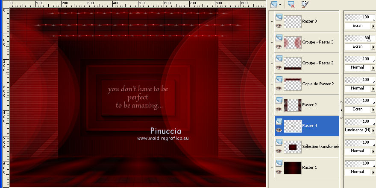Image resolution: width=376 pixels, height=188 pixels.
Task: Hide the Raster 2 layer
Action: tap(279, 109)
